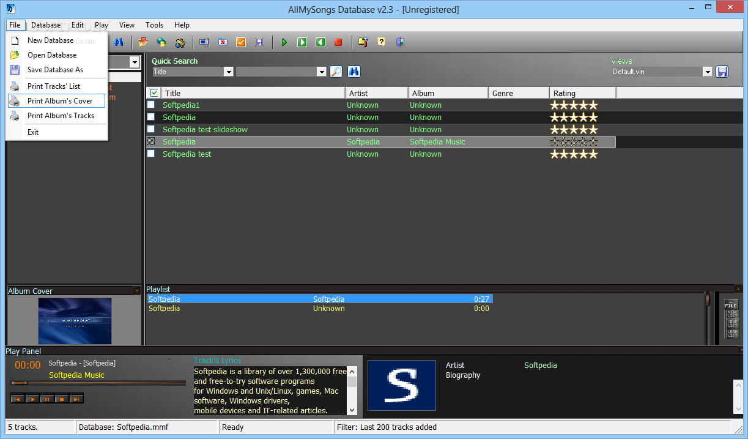Click the binoculars icon beside Quick Search fields
The width and height of the screenshot is (748, 439).
click(x=354, y=72)
